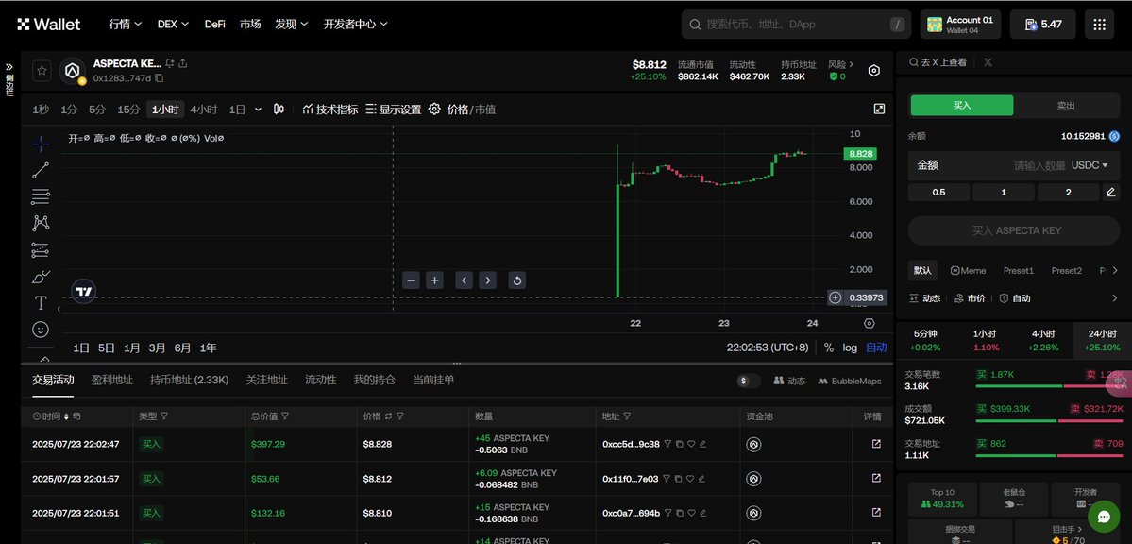This screenshot has width=1132, height=544.
Task: Open the Account 01 wallet selector
Action: (x=962, y=25)
